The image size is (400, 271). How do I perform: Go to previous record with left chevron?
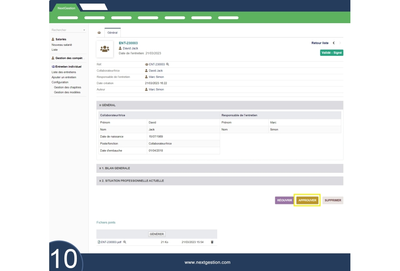[x=334, y=43]
